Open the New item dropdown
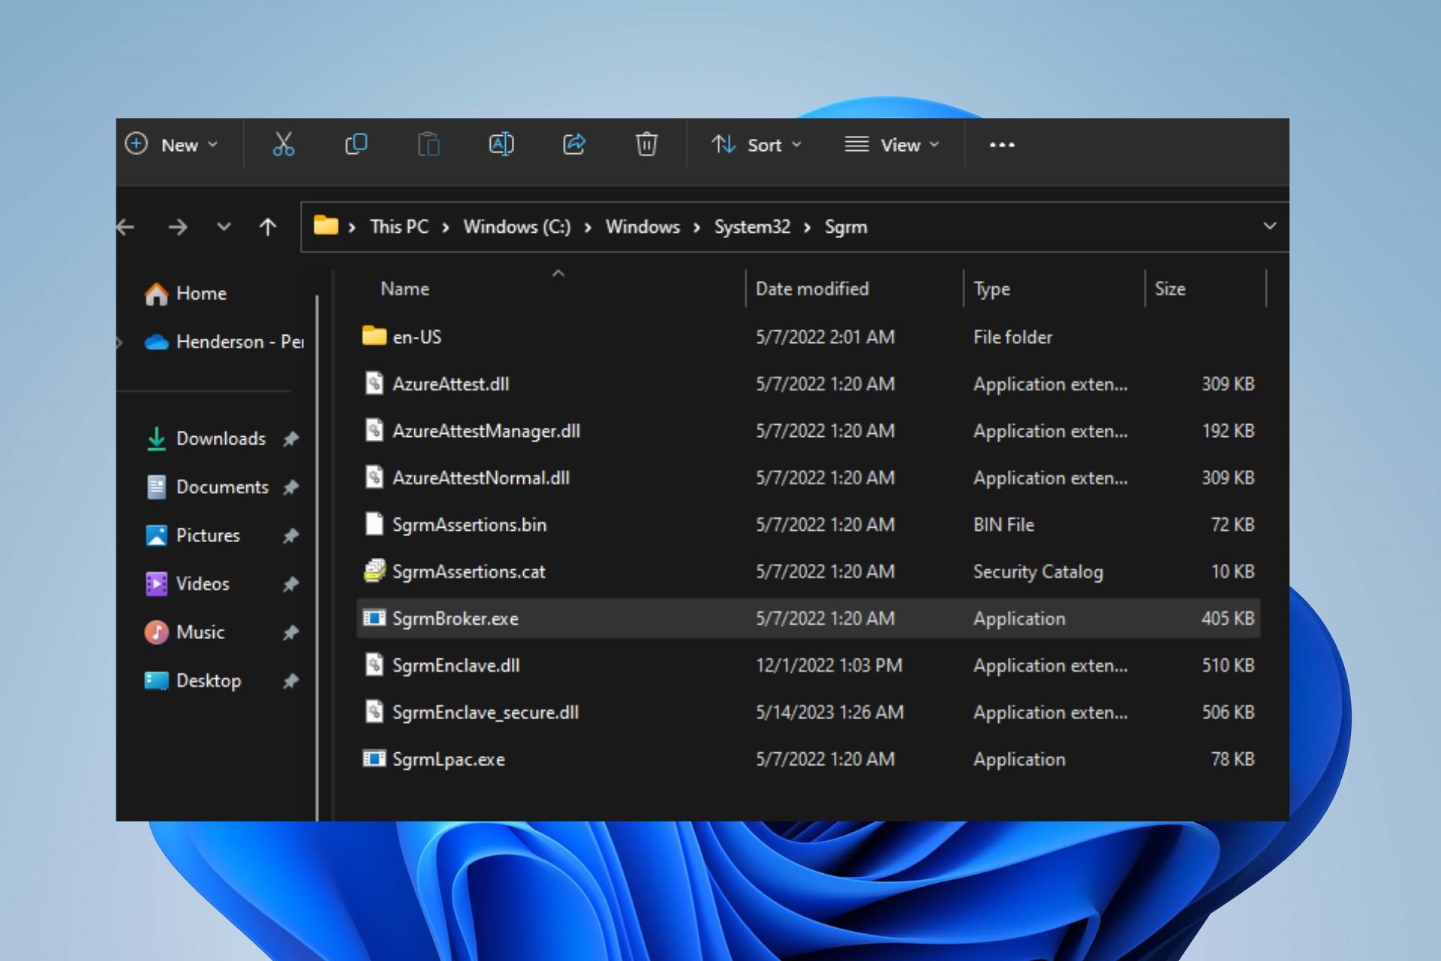The height and width of the screenshot is (961, 1441). coord(172,145)
